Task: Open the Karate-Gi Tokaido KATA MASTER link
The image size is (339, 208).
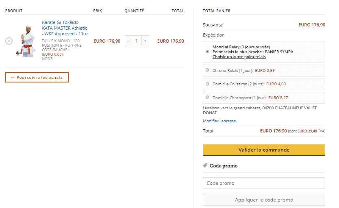Action: click(65, 28)
